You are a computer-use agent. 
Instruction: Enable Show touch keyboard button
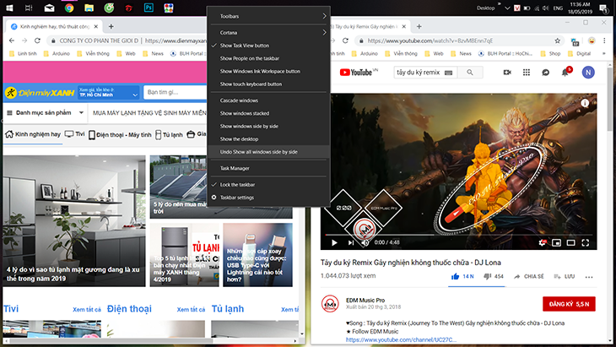click(x=269, y=84)
